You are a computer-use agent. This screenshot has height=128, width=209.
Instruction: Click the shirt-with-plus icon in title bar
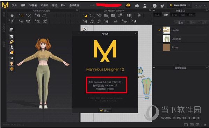(x=162, y=6)
